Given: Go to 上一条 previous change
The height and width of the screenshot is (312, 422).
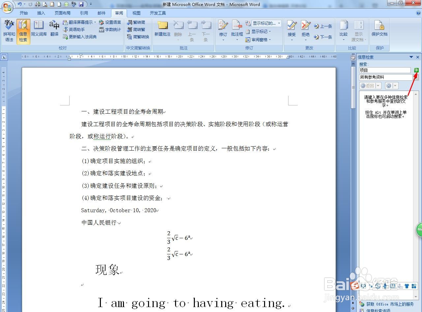Looking at the screenshot, I should pos(323,26).
